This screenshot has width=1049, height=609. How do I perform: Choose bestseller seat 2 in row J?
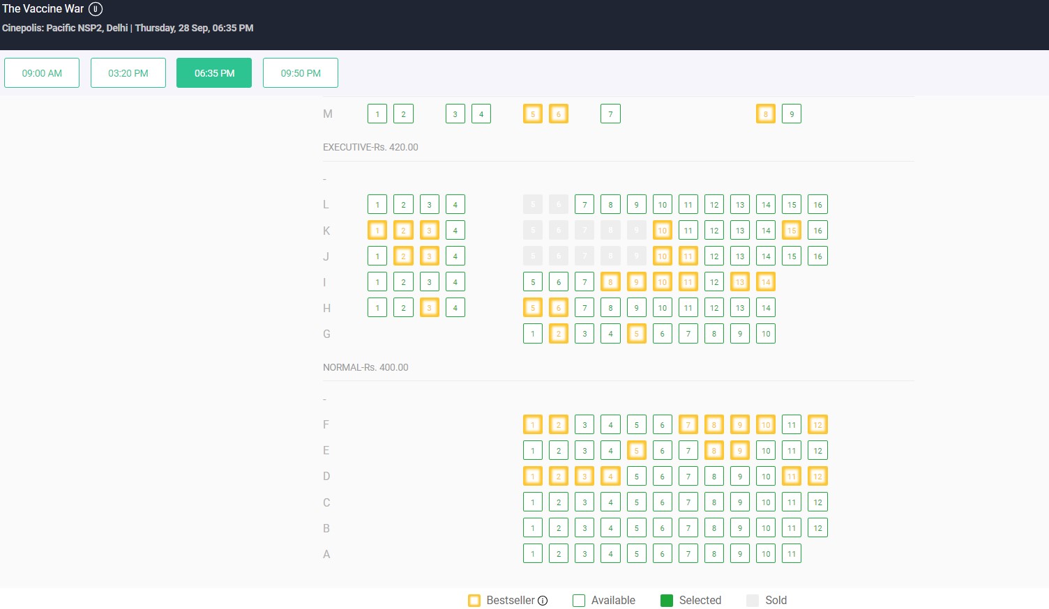[403, 256]
